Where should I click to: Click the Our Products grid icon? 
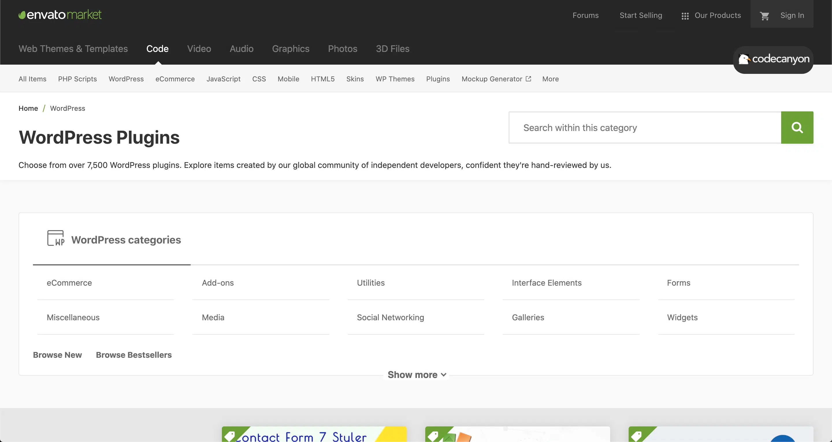click(x=685, y=16)
